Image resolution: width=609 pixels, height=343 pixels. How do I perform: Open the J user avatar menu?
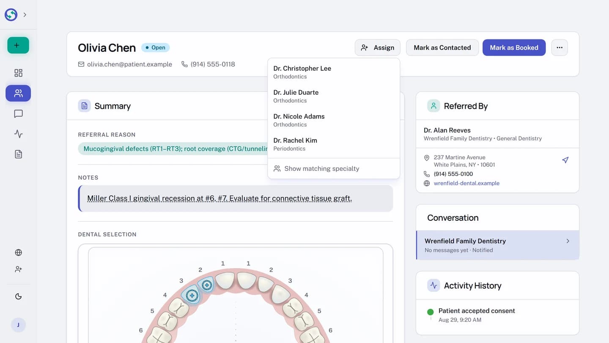[18, 325]
